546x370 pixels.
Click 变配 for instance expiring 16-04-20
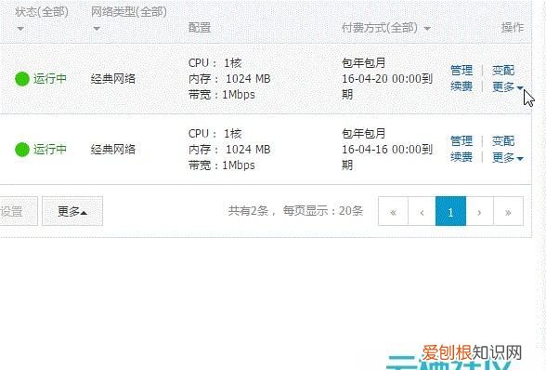503,71
